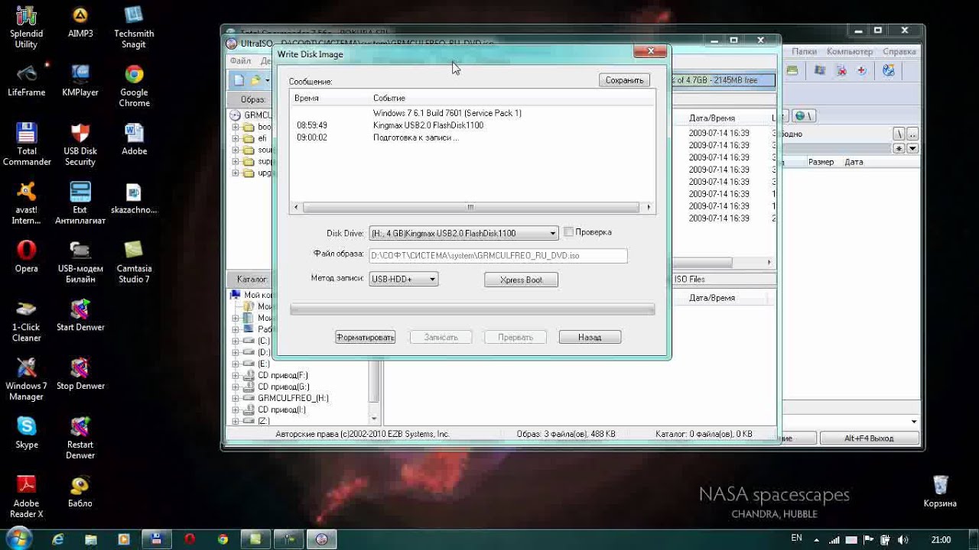Image resolution: width=979 pixels, height=550 pixels.
Task: Click the Xpress Boot button
Action: click(x=521, y=280)
